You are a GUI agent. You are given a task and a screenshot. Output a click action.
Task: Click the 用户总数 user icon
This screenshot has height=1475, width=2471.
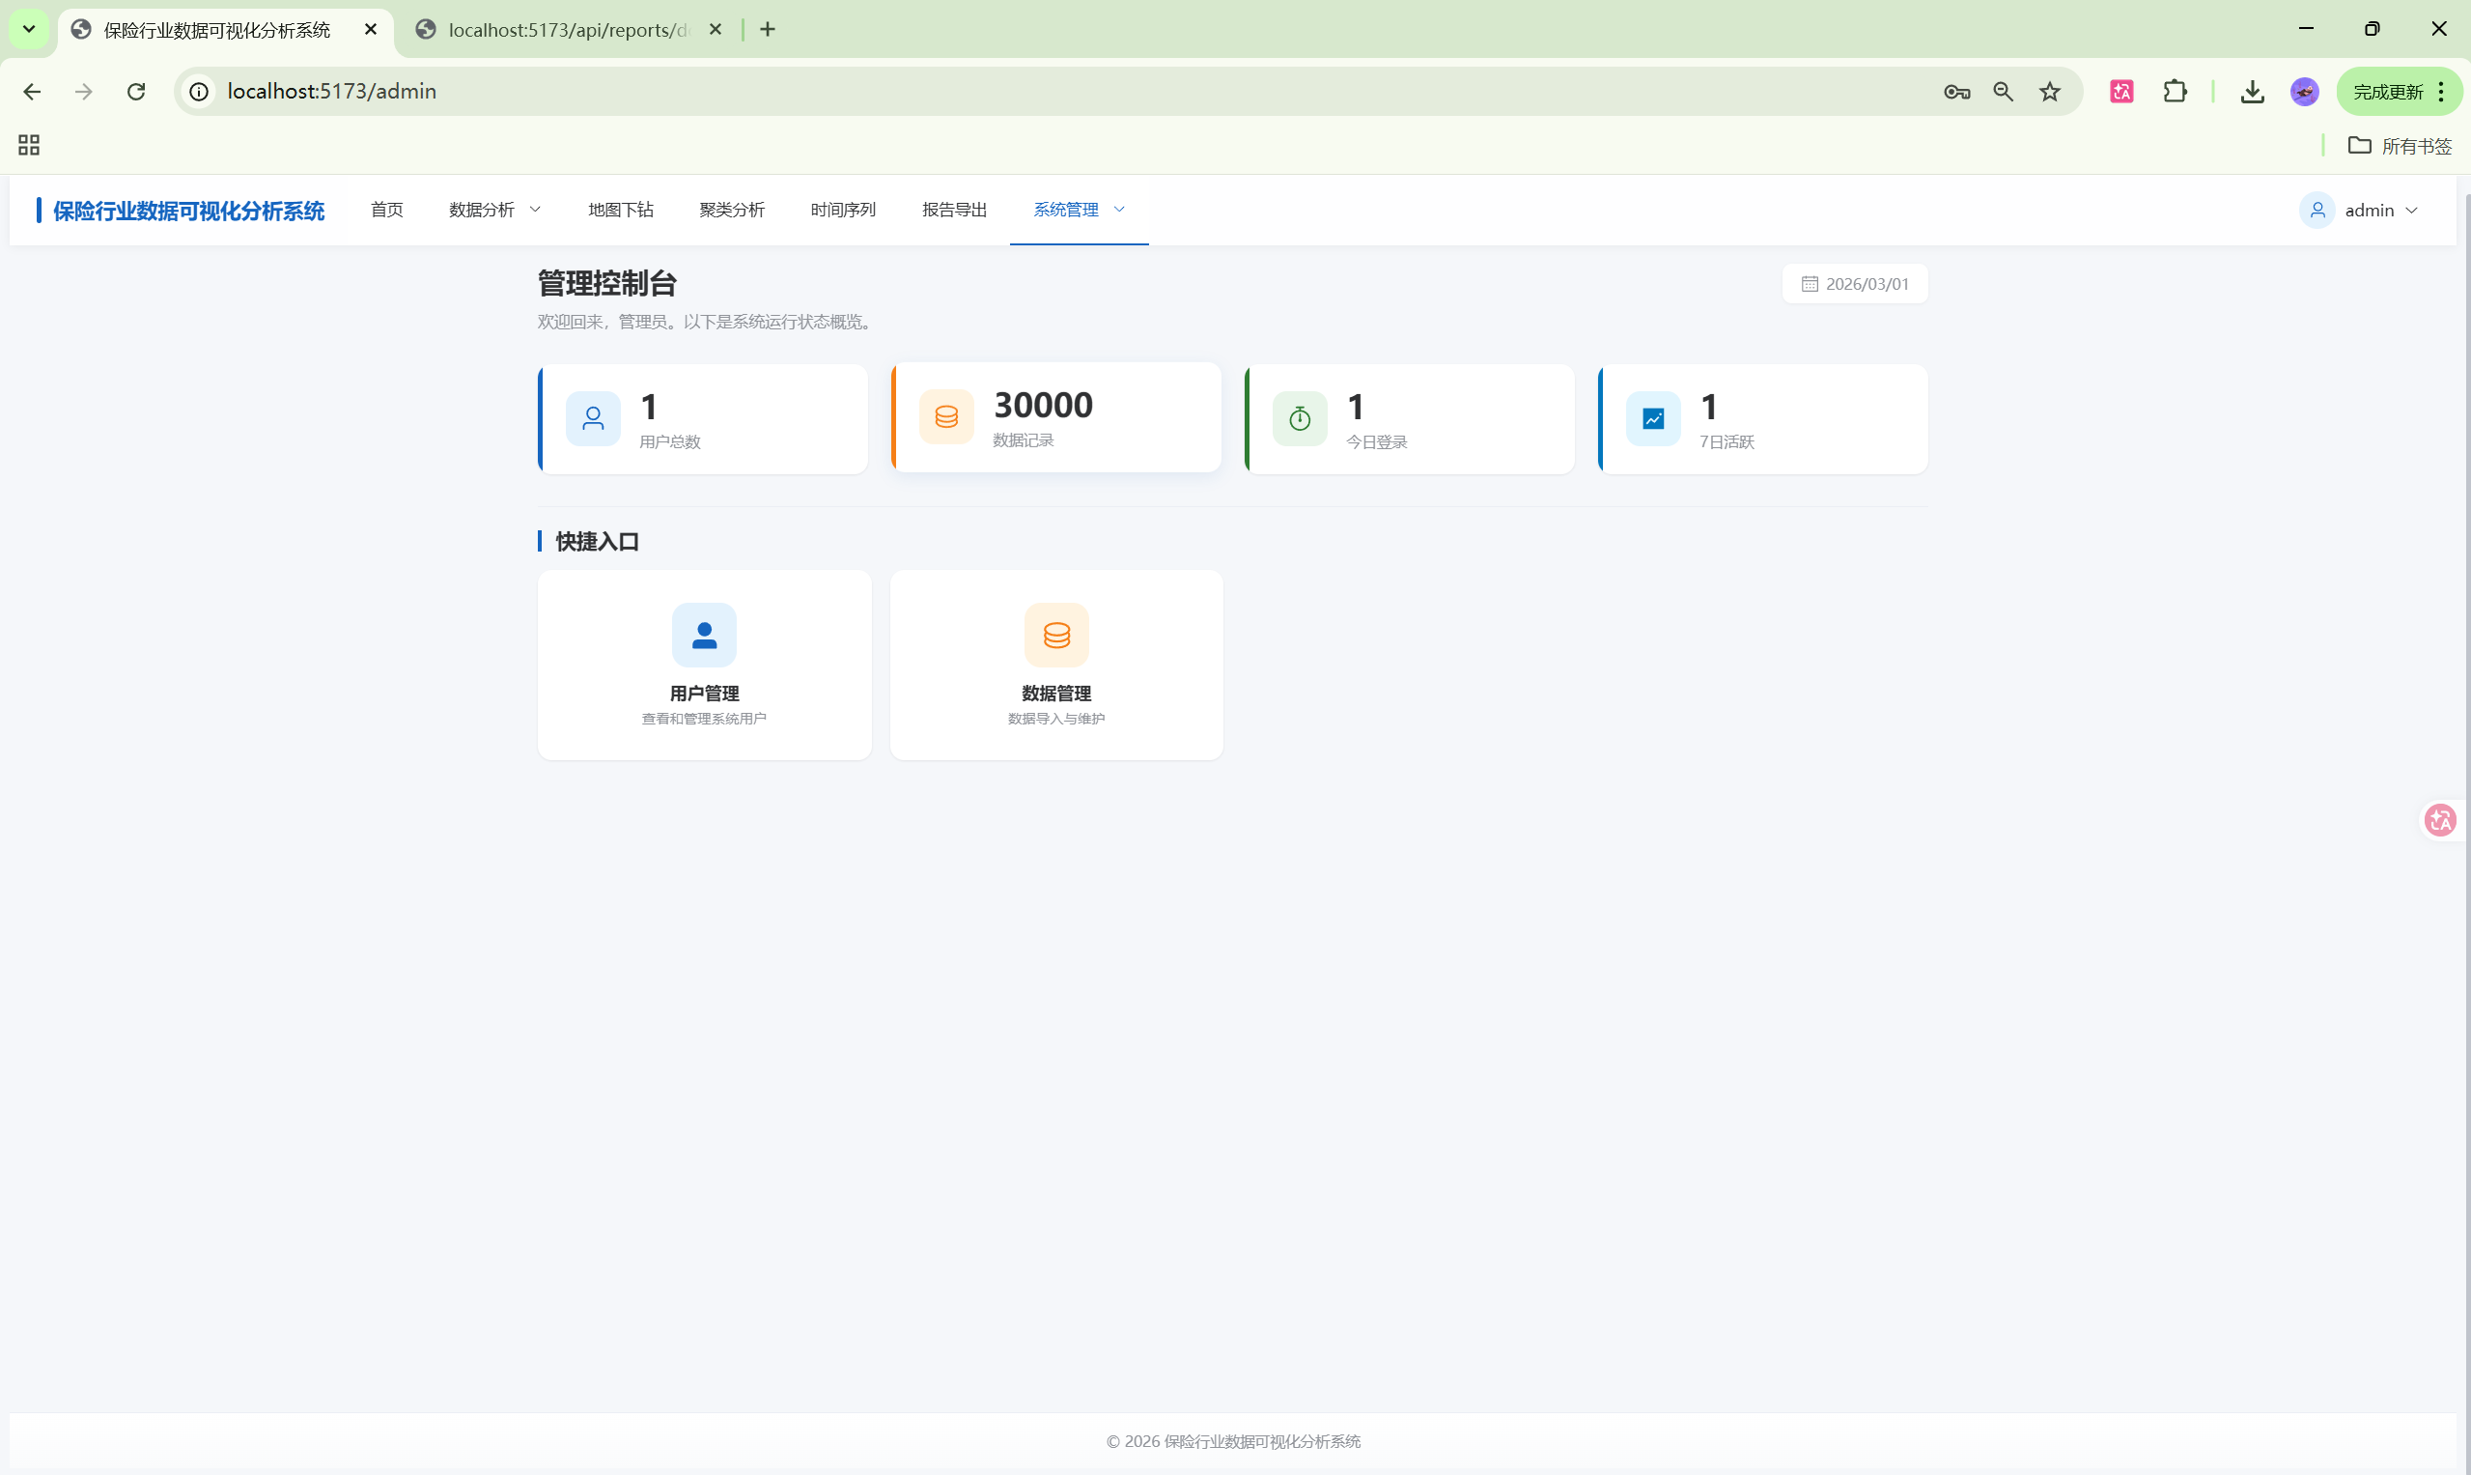point(593,418)
